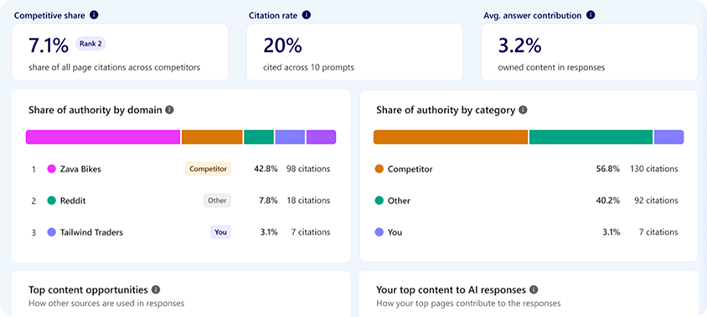The height and width of the screenshot is (317, 707).
Task: Click the 42.8% value for Zava Bikes
Action: click(266, 169)
